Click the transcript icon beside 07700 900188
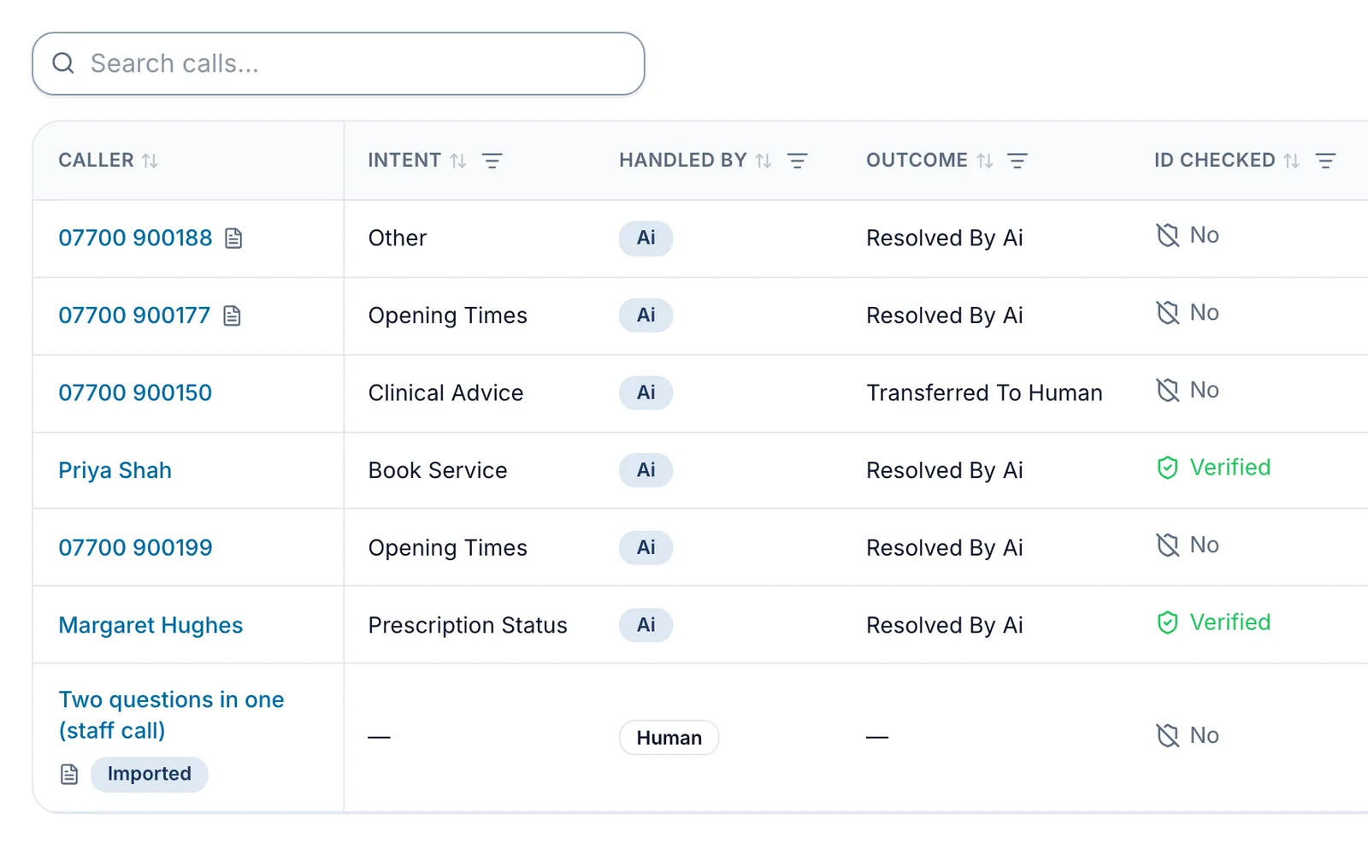Image resolution: width=1368 pixels, height=843 pixels. tap(233, 239)
